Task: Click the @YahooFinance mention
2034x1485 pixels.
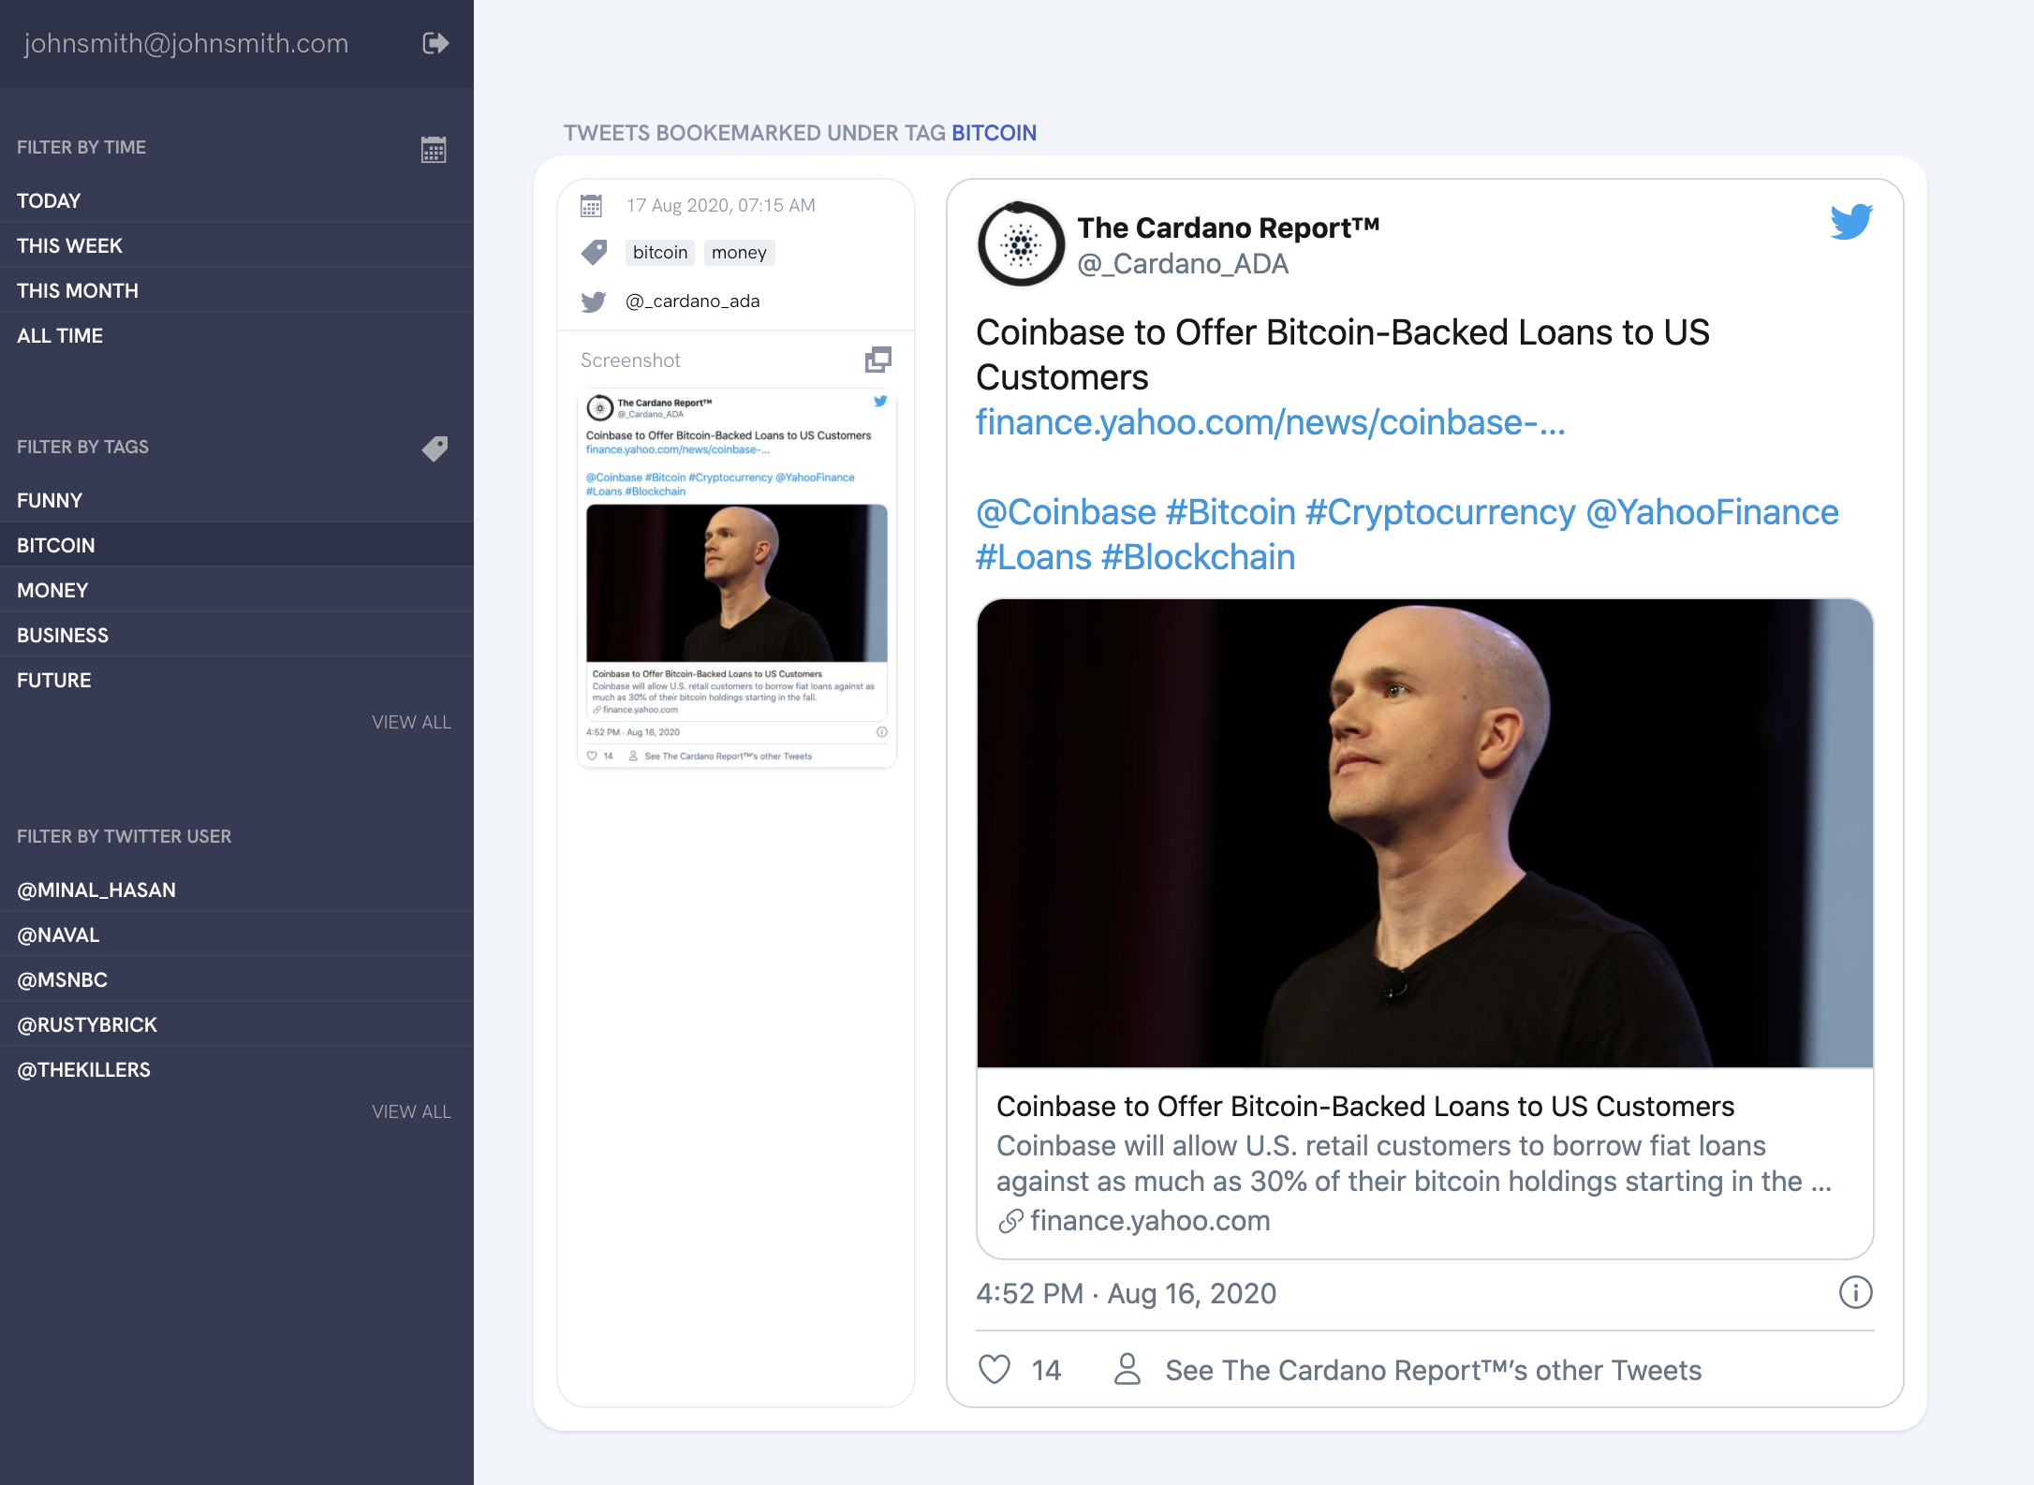Action: pyautogui.click(x=1712, y=512)
